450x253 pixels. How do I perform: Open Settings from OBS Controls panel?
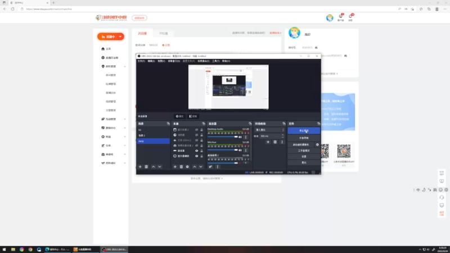pyautogui.click(x=304, y=157)
